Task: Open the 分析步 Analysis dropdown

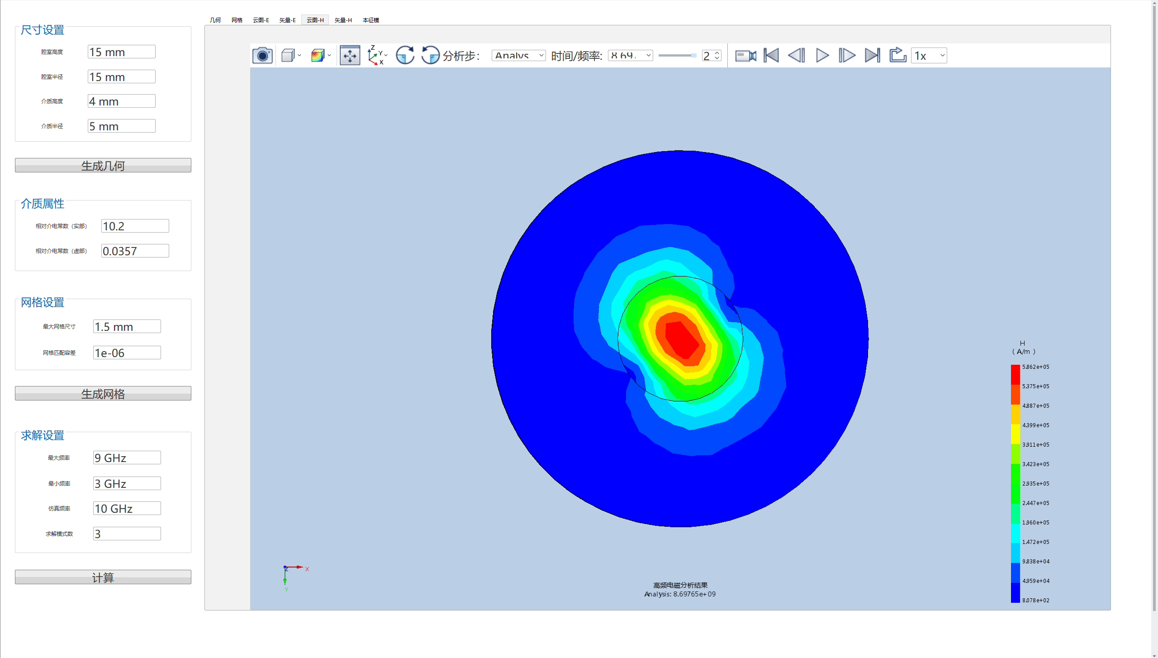Action: pos(518,55)
